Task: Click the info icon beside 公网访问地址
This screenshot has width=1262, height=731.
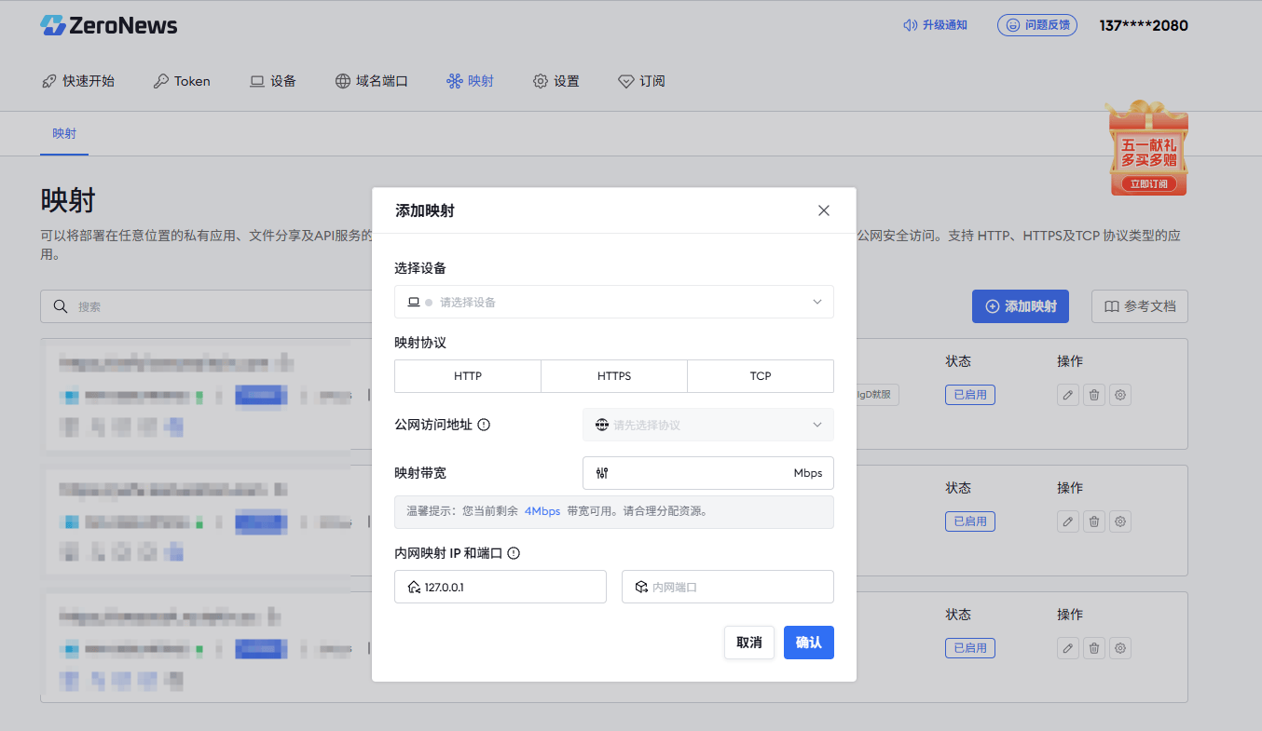Action: tap(484, 425)
